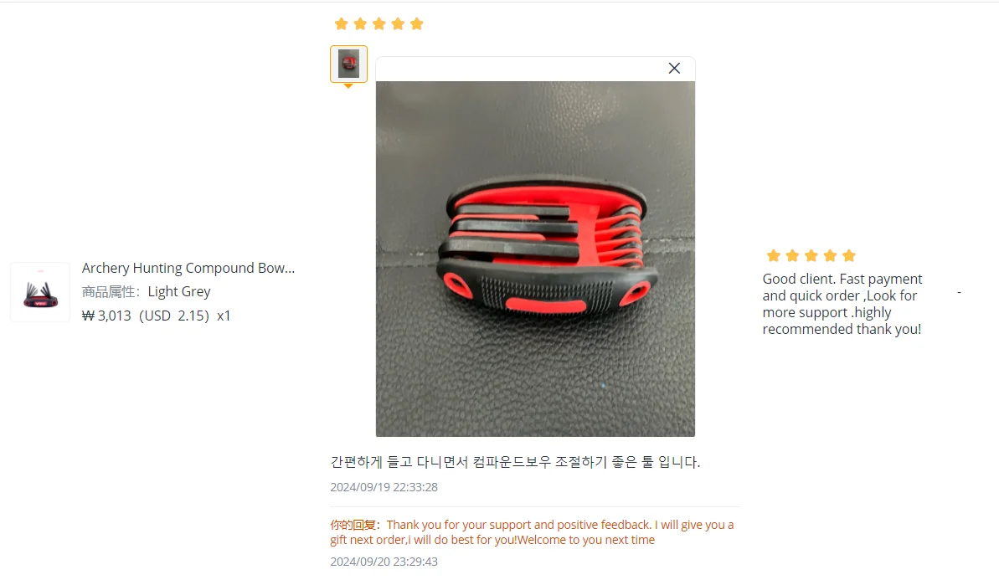Close the enlarged review photo preview
The width and height of the screenshot is (999, 580).
(674, 68)
